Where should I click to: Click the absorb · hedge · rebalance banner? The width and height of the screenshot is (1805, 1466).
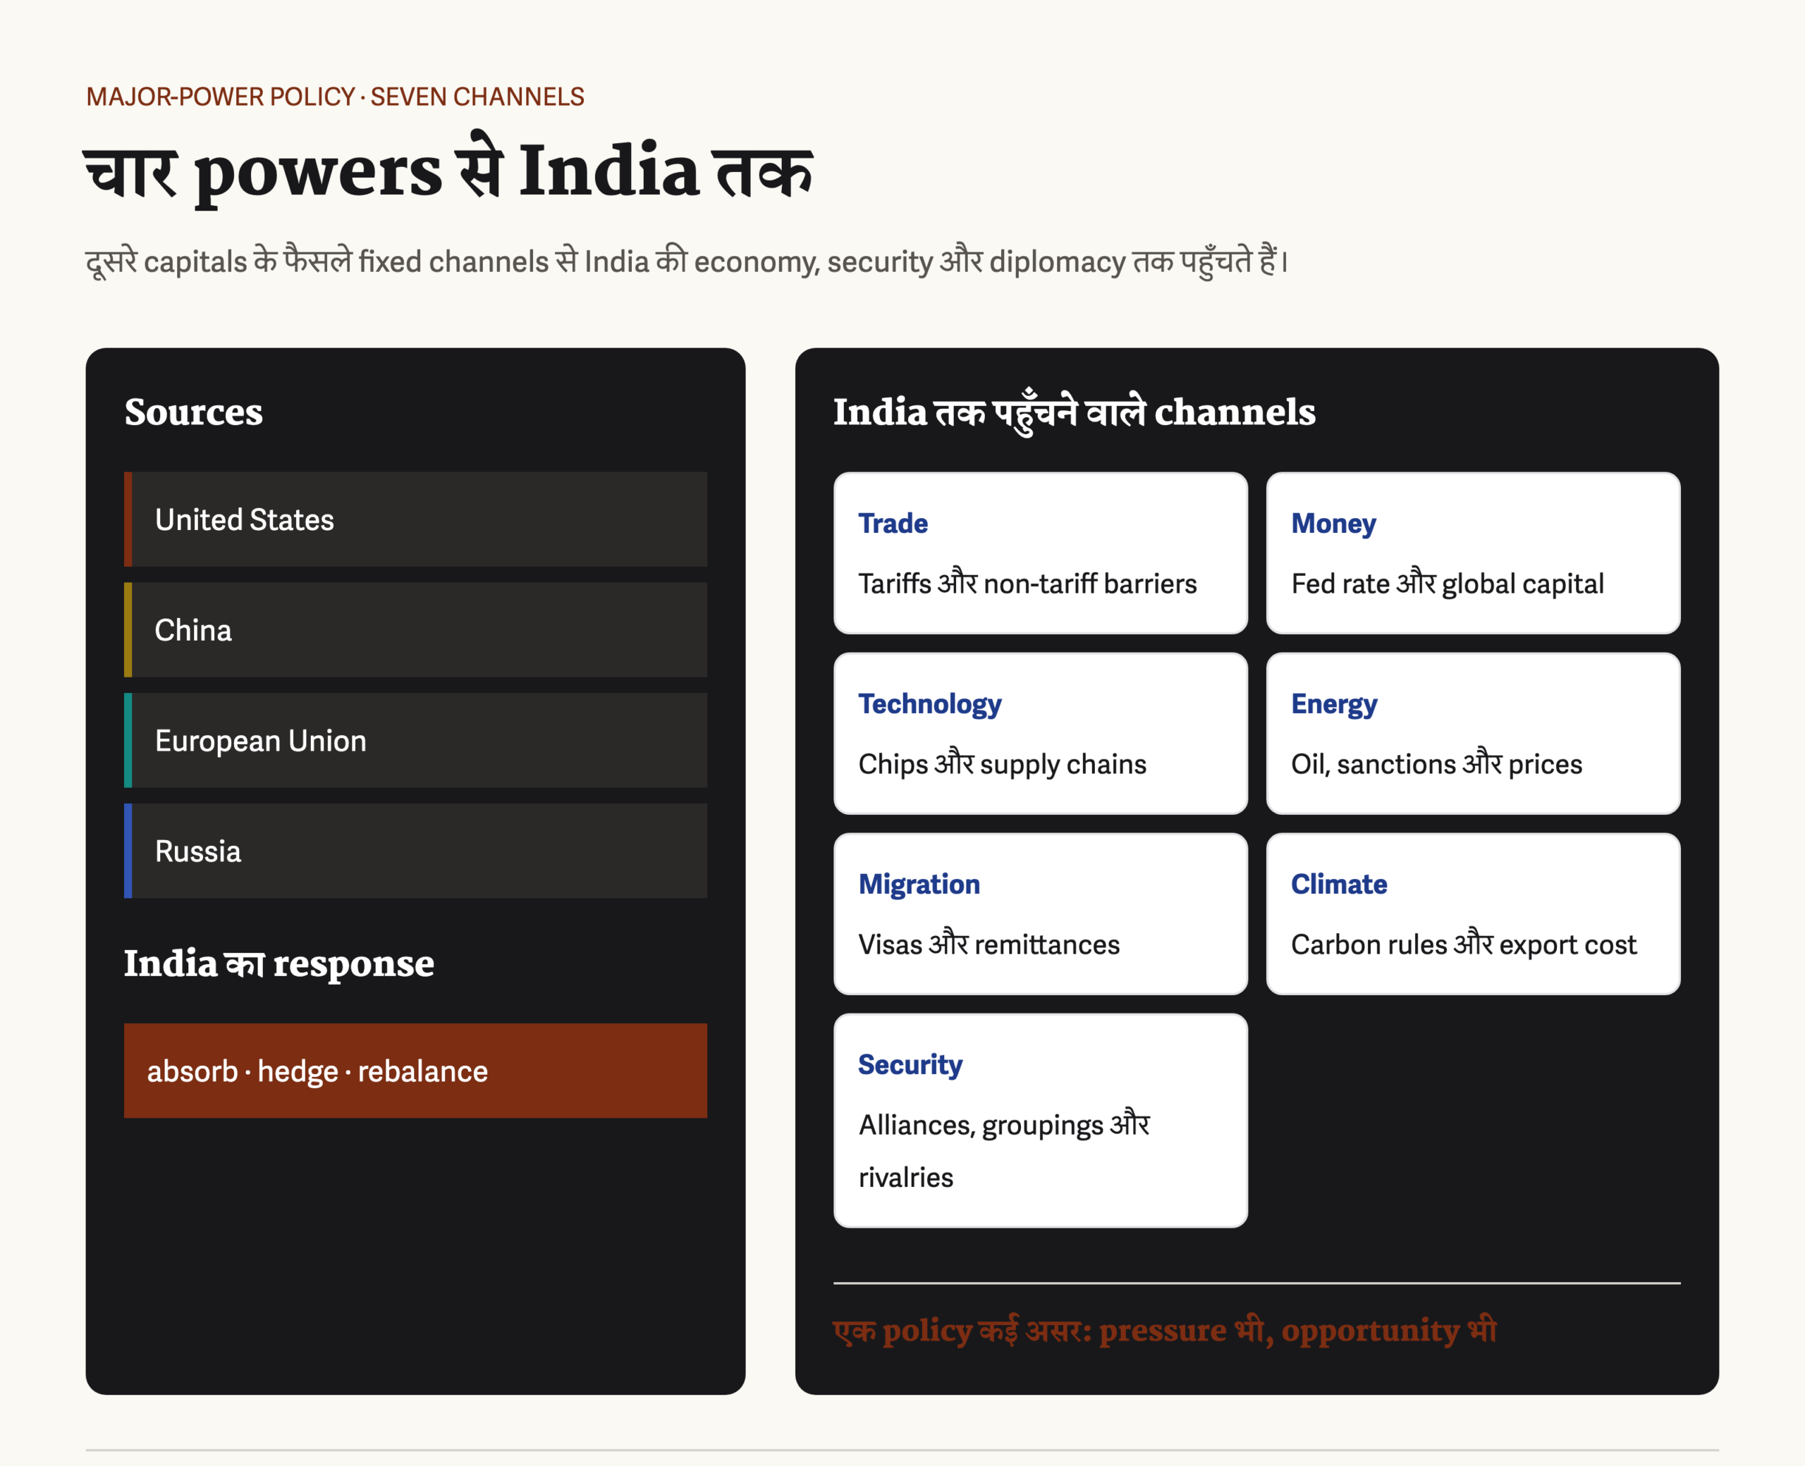(415, 1071)
